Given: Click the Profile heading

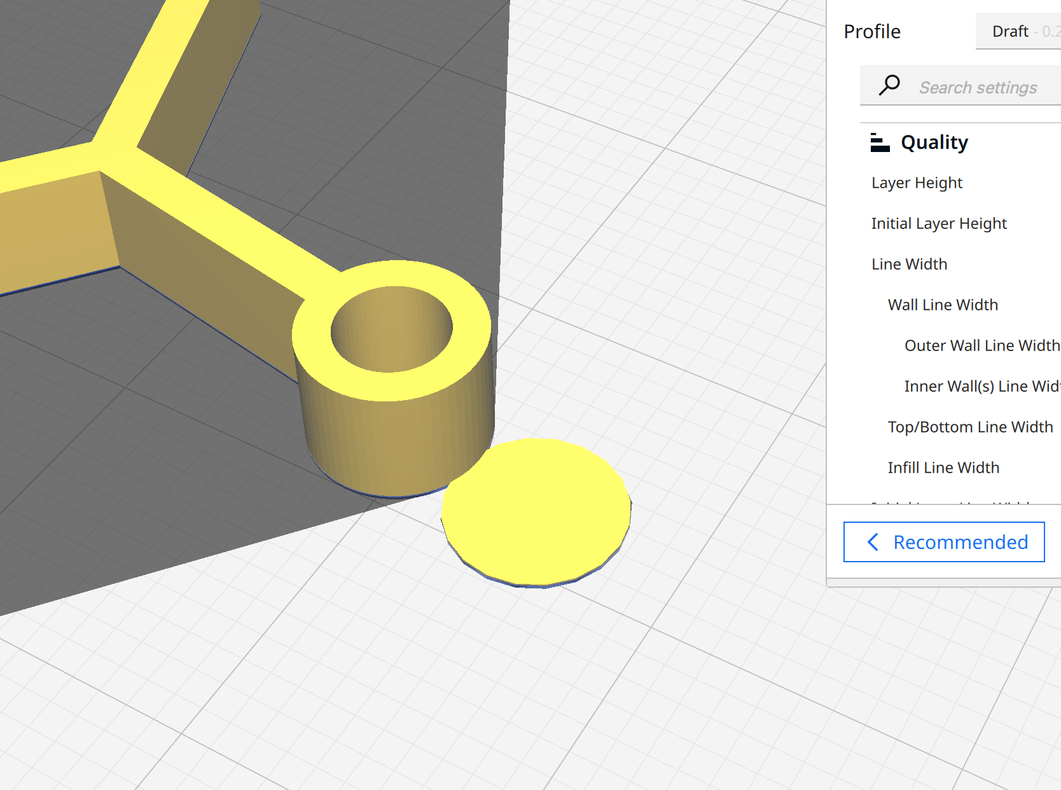Looking at the screenshot, I should click(x=872, y=31).
